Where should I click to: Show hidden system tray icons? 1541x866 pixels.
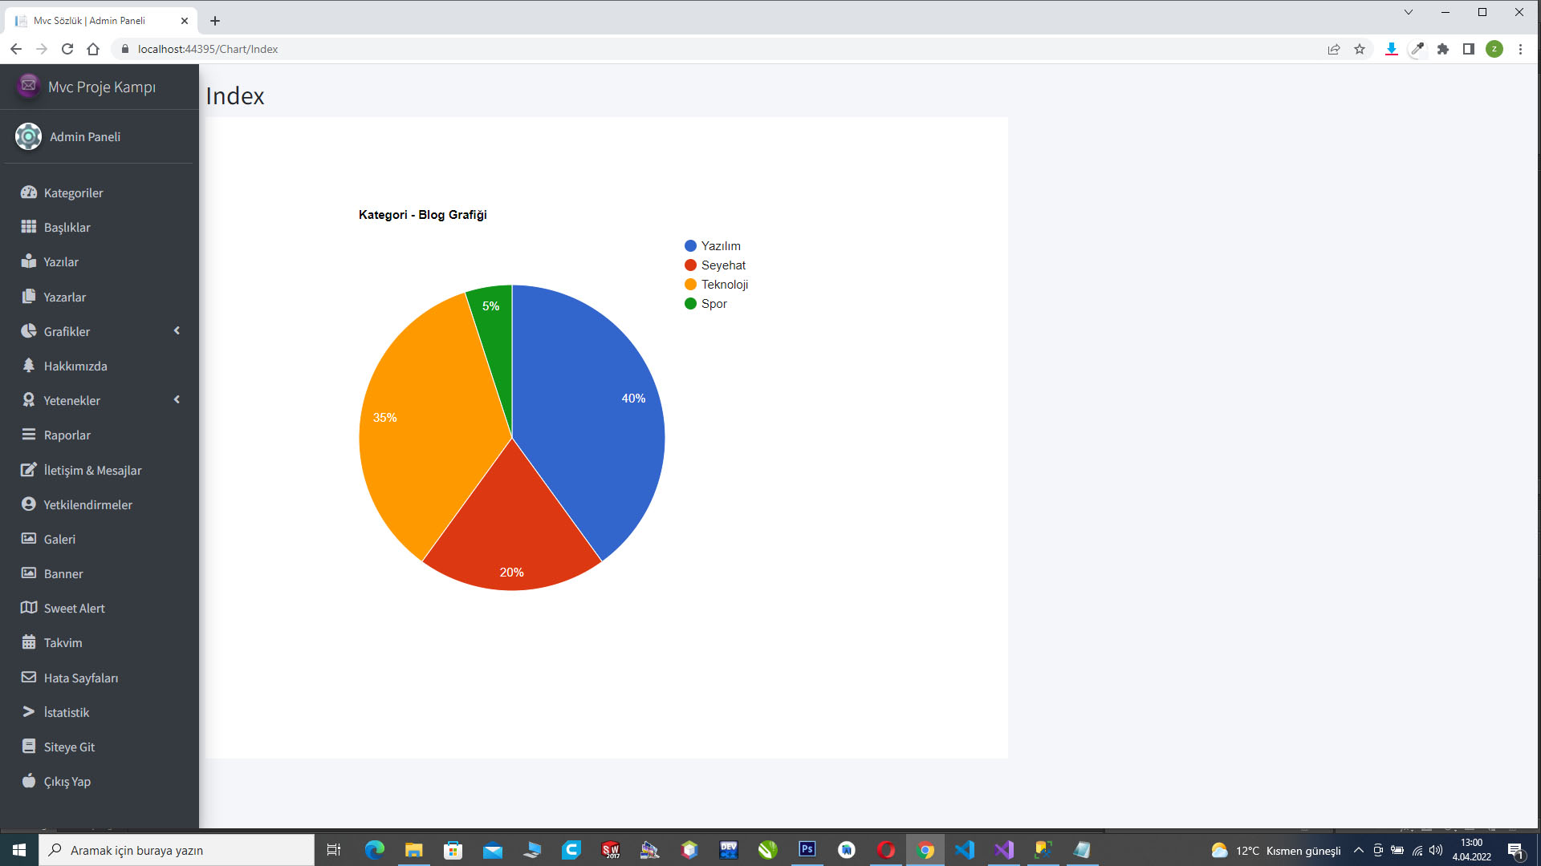[1358, 850]
